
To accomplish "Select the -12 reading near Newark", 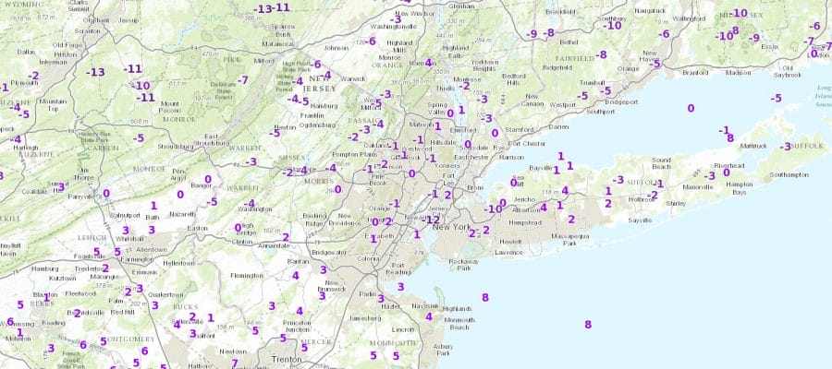I will click(x=431, y=220).
